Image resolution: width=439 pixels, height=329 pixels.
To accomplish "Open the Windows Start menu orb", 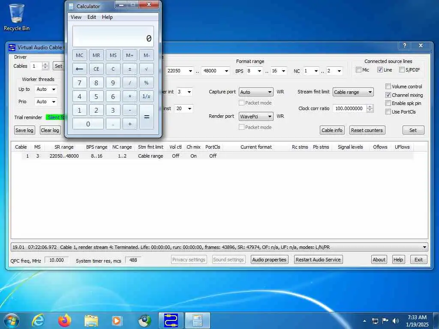I will click(12, 320).
